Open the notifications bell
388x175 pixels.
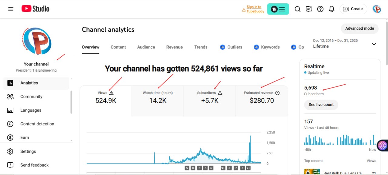(332, 9)
